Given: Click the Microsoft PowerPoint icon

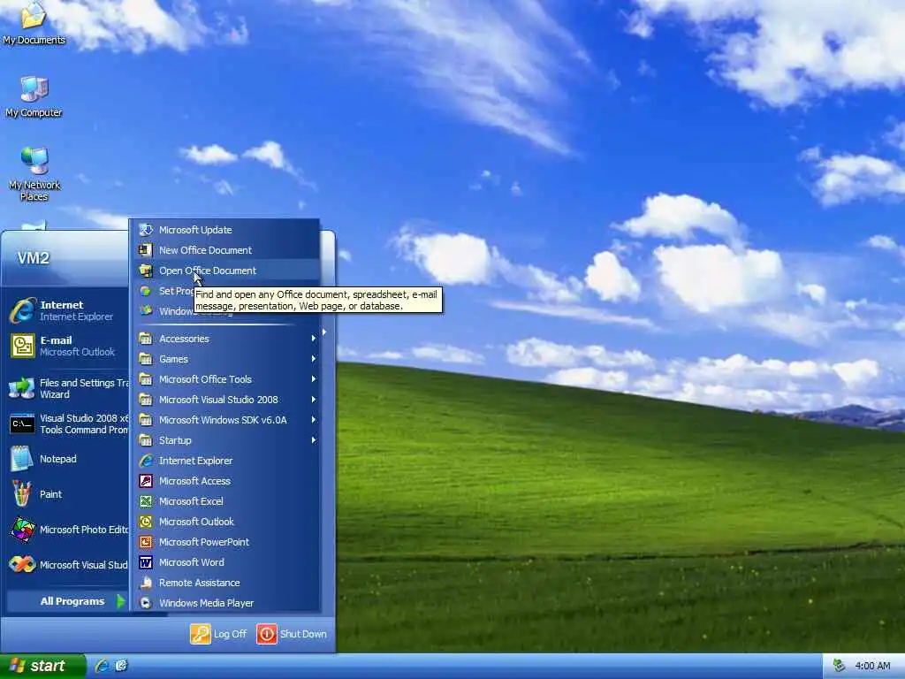Looking at the screenshot, I should [146, 542].
